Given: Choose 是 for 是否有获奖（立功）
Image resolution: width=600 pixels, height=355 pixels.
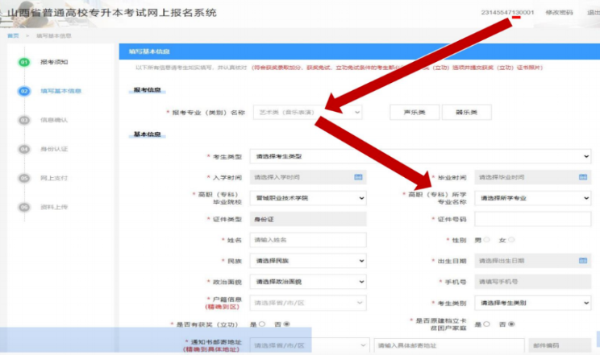Looking at the screenshot, I should pos(262,324).
